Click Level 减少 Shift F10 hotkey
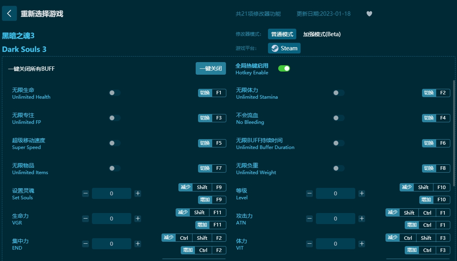Image resolution: width=457 pixels, height=261 pixels. point(425,187)
